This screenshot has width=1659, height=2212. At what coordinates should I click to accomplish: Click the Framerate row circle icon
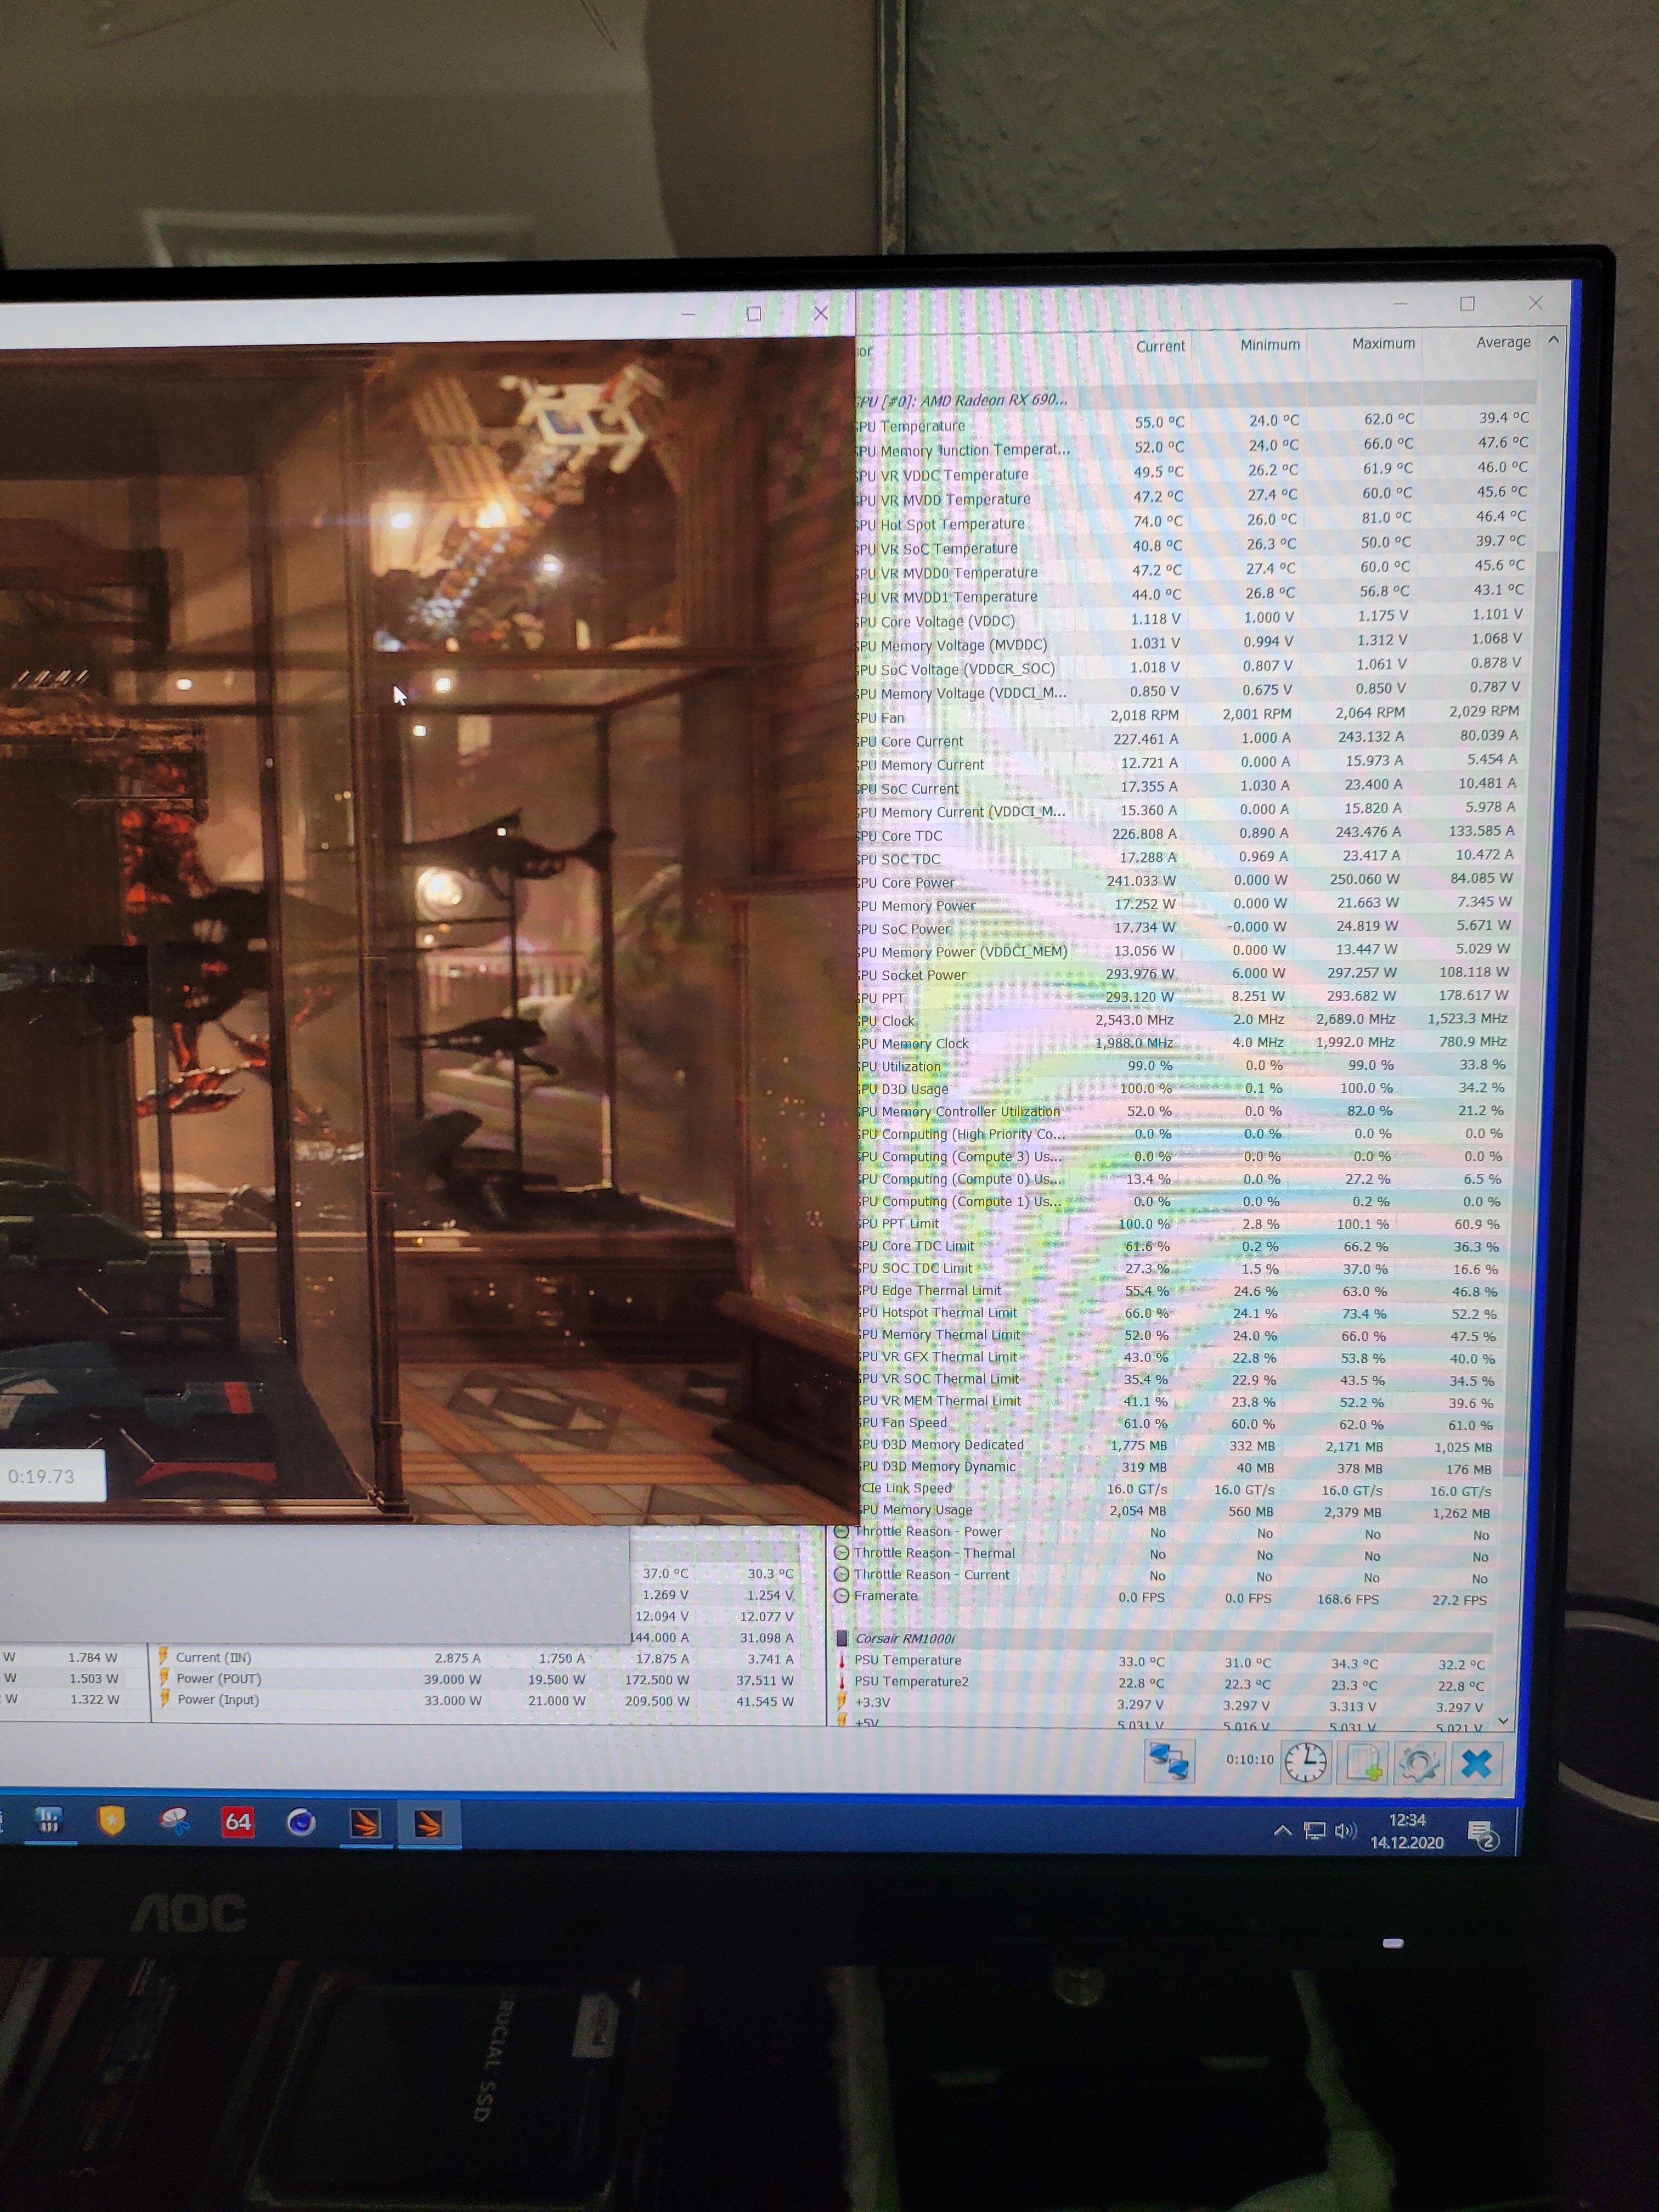tap(841, 1596)
